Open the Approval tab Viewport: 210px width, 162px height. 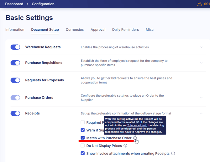(x=98, y=29)
